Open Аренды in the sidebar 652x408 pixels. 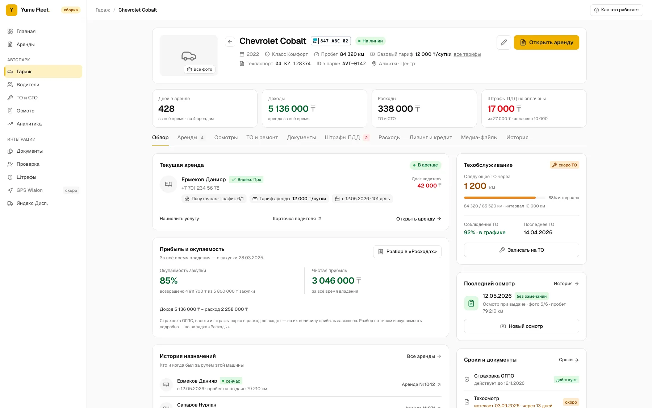(43, 44)
